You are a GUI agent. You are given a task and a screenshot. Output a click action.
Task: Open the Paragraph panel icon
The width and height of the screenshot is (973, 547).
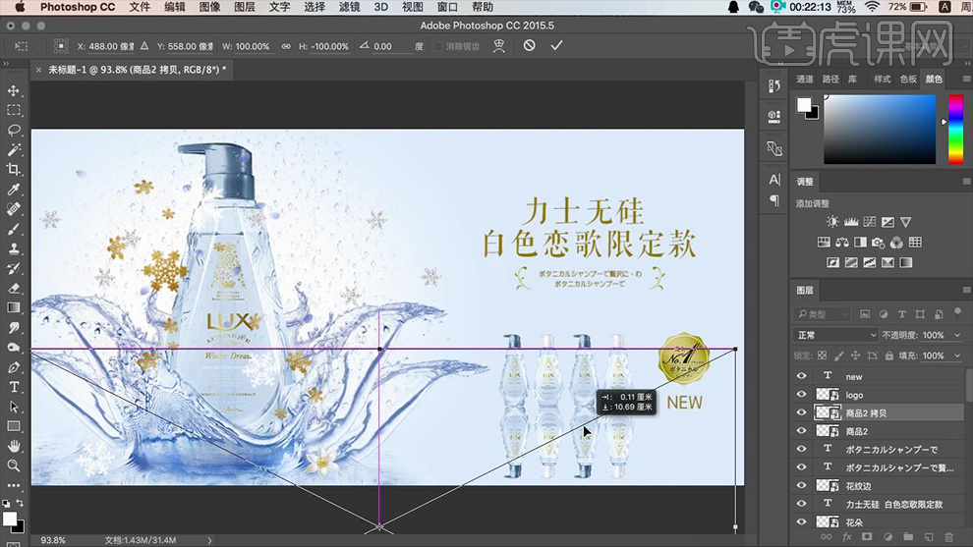(774, 201)
